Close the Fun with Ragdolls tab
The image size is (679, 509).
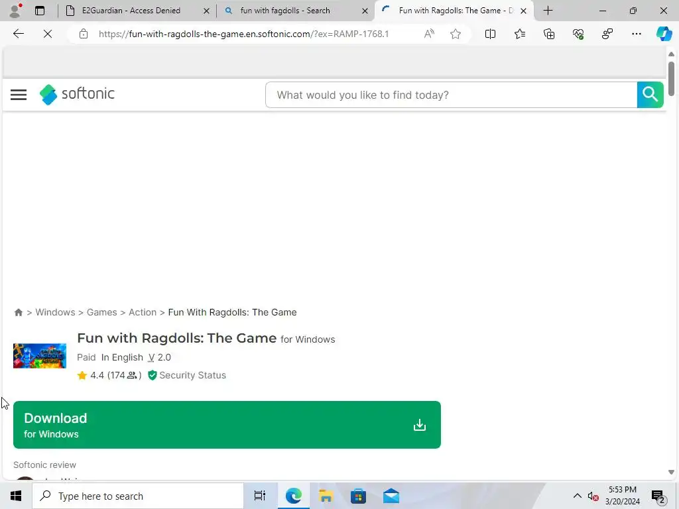point(523,11)
